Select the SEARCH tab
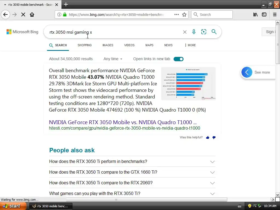Screen dimensions: 280x210 click(58, 45)
